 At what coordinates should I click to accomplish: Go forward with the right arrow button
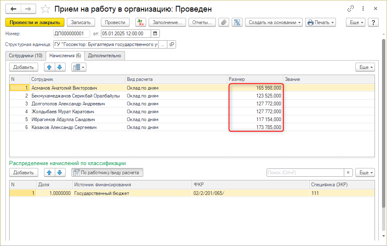[28, 9]
